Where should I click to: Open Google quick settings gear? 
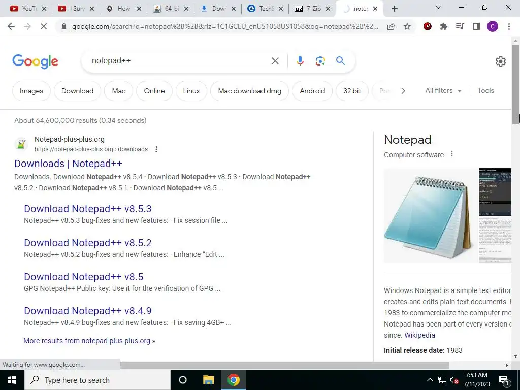500,61
